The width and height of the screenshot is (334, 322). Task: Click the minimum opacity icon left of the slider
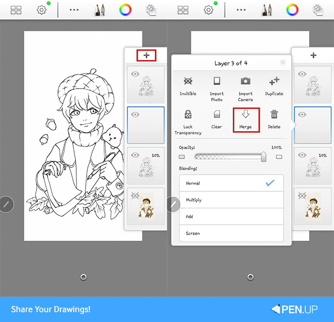[182, 157]
